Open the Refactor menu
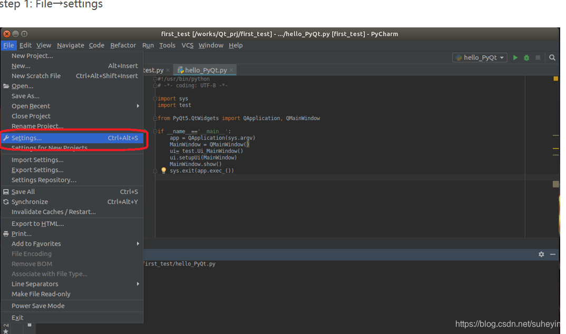 (123, 45)
